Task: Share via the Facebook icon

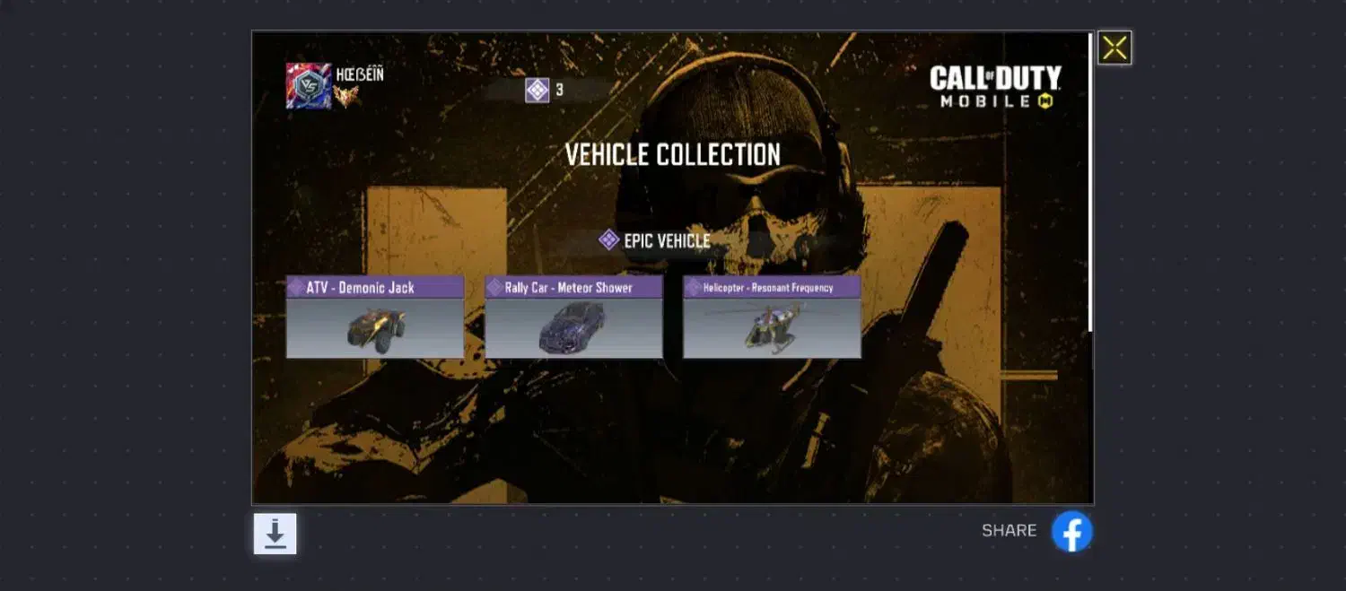Action: (1071, 531)
